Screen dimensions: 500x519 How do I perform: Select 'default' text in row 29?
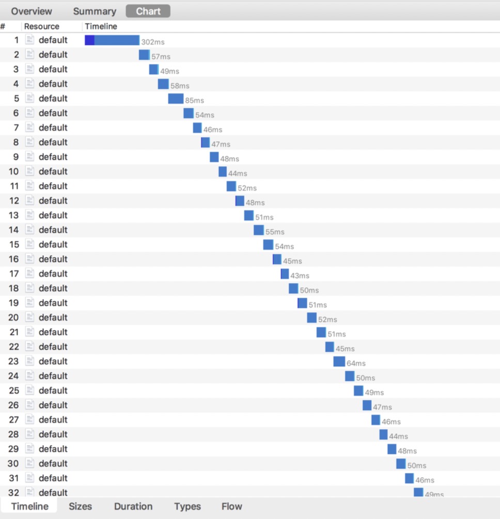click(53, 448)
